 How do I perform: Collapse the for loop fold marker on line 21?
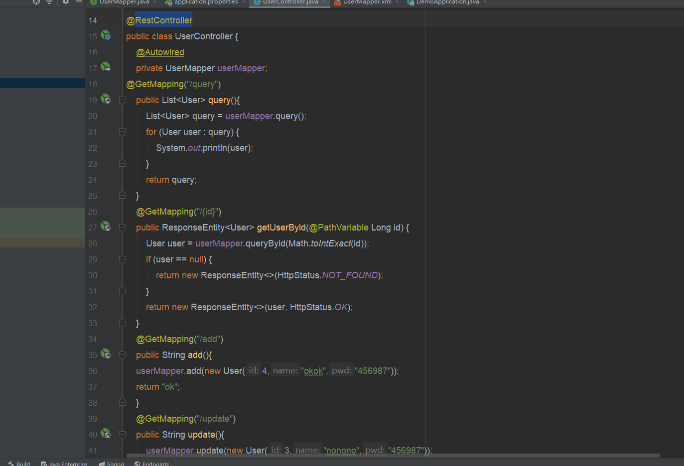tap(122, 132)
